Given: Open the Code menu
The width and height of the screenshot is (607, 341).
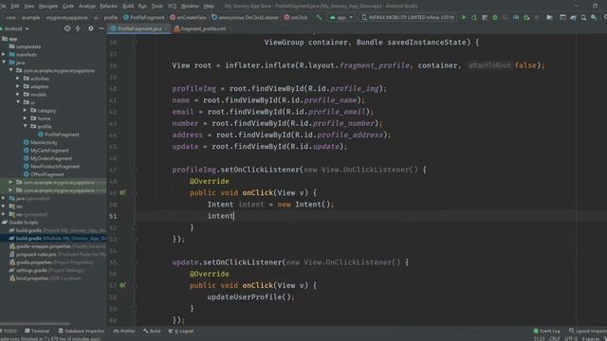Looking at the screenshot, I should point(67,6).
